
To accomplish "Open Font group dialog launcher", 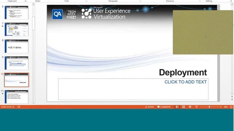I will (86, 1).
